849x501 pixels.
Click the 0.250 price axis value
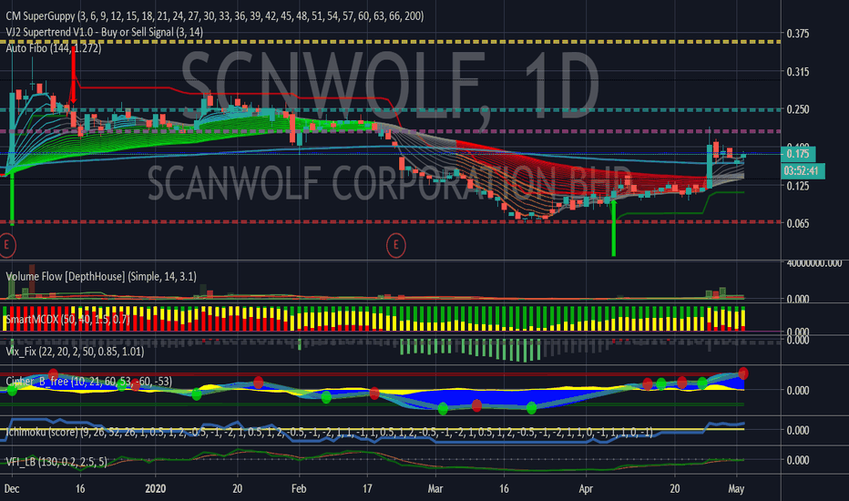tap(798, 109)
